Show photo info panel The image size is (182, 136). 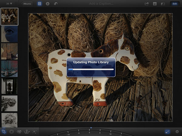155,4
